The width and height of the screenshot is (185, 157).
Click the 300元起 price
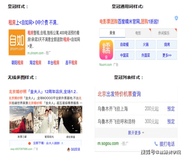pyautogui.click(x=152, y=121)
